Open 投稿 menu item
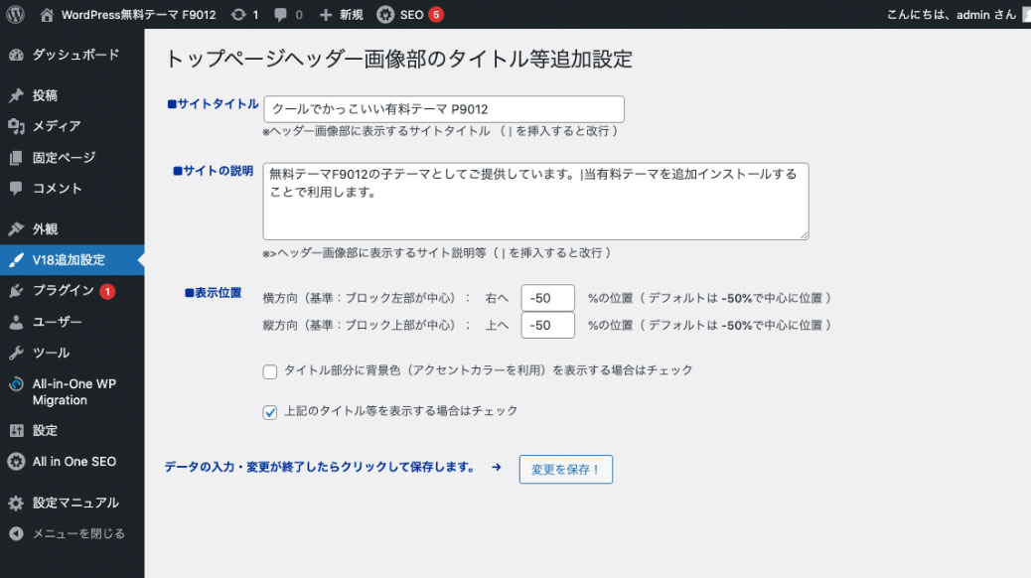Viewport: 1031px width, 578px height. (73, 95)
